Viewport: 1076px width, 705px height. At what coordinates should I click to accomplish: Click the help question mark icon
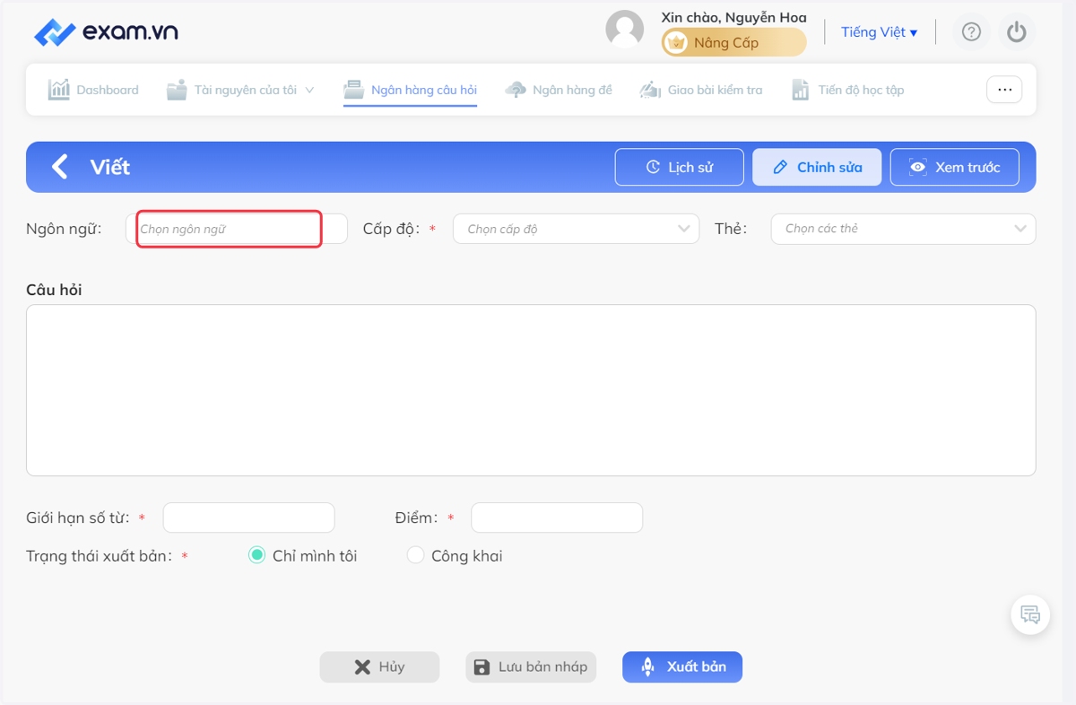971,32
